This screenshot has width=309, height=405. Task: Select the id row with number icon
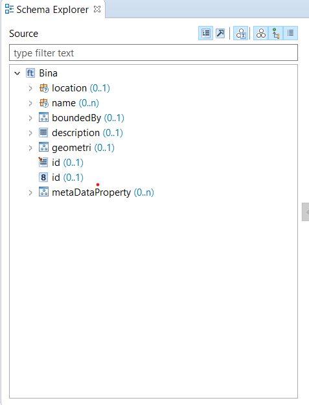67,178
